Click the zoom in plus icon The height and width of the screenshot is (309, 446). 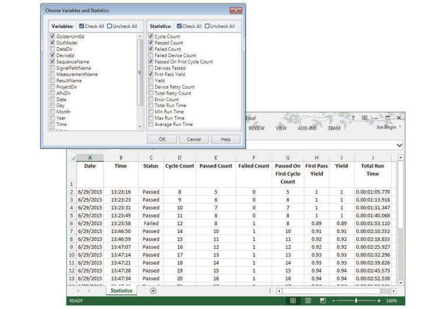click(x=380, y=301)
